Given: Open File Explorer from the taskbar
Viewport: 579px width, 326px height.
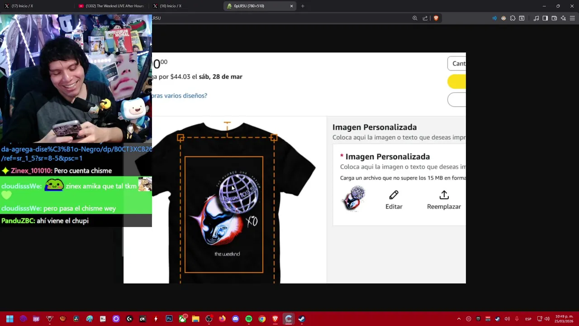Looking at the screenshot, I should pos(195,319).
